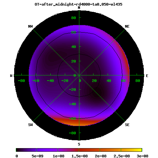Click the 5e-09 colorbar label
This screenshot has height=158, width=158.
tap(38, 156)
